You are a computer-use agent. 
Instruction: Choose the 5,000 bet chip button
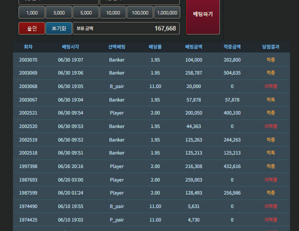[x=86, y=12]
